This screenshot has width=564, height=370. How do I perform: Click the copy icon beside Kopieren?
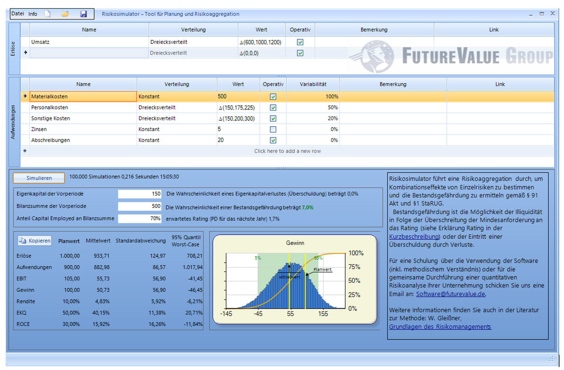pos(23,240)
